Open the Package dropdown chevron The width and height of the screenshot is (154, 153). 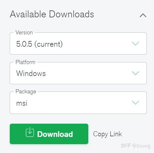(x=135, y=103)
